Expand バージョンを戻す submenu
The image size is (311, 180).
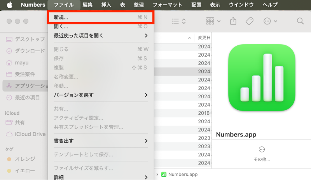pos(101,95)
